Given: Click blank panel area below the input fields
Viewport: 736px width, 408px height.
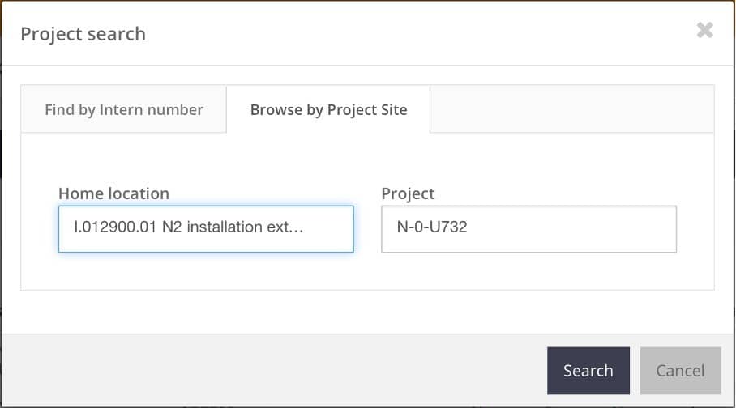Looking at the screenshot, I should 367,271.
